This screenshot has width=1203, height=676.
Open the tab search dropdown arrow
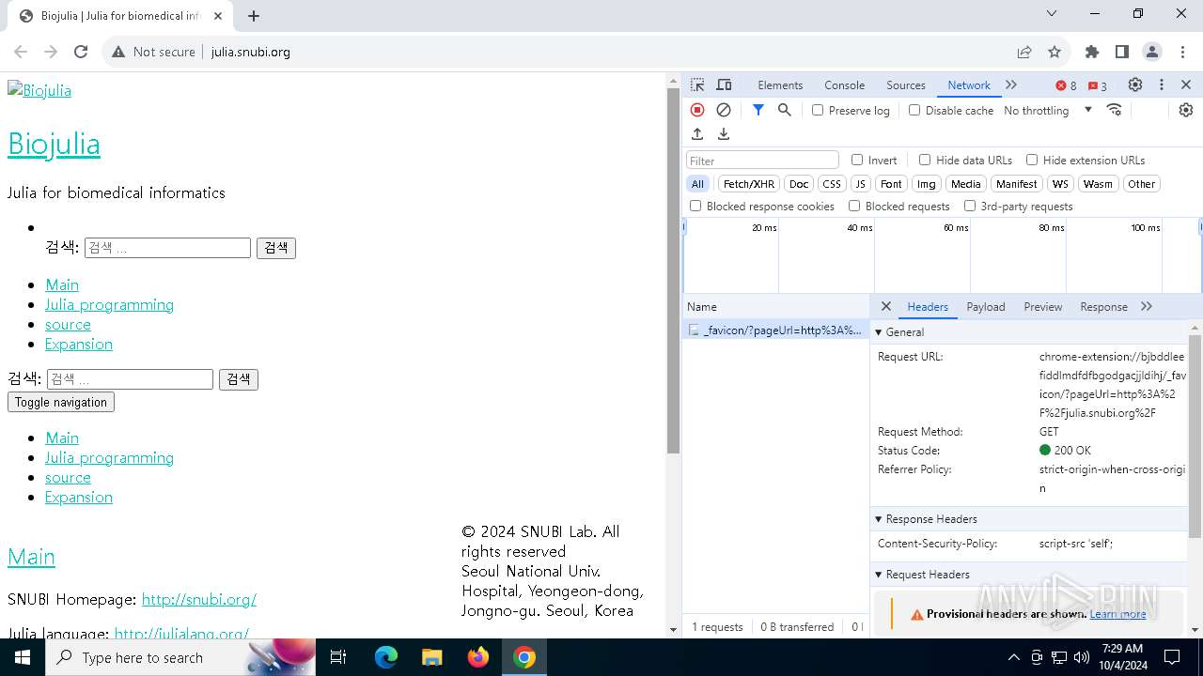click(x=1052, y=13)
